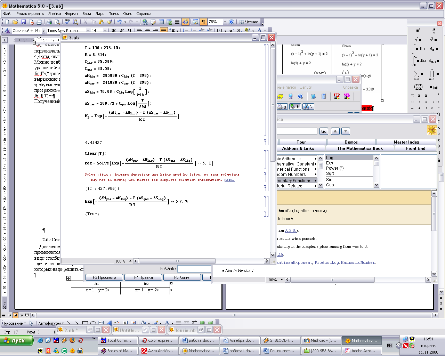Click the vertical scrollbar of 3.nb notebook

273,149
